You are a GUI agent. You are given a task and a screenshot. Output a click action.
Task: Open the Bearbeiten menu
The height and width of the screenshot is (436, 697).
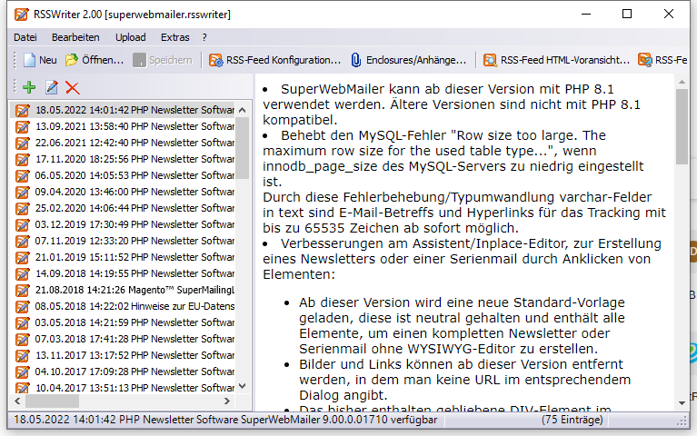click(75, 37)
